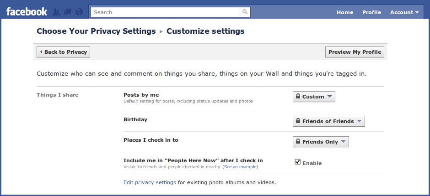Click the lock icon on the Custom button

tap(298, 97)
